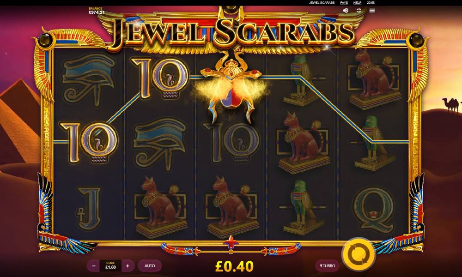462x277 pixels.
Task: Open the HELP link
Action: pyautogui.click(x=357, y=3)
